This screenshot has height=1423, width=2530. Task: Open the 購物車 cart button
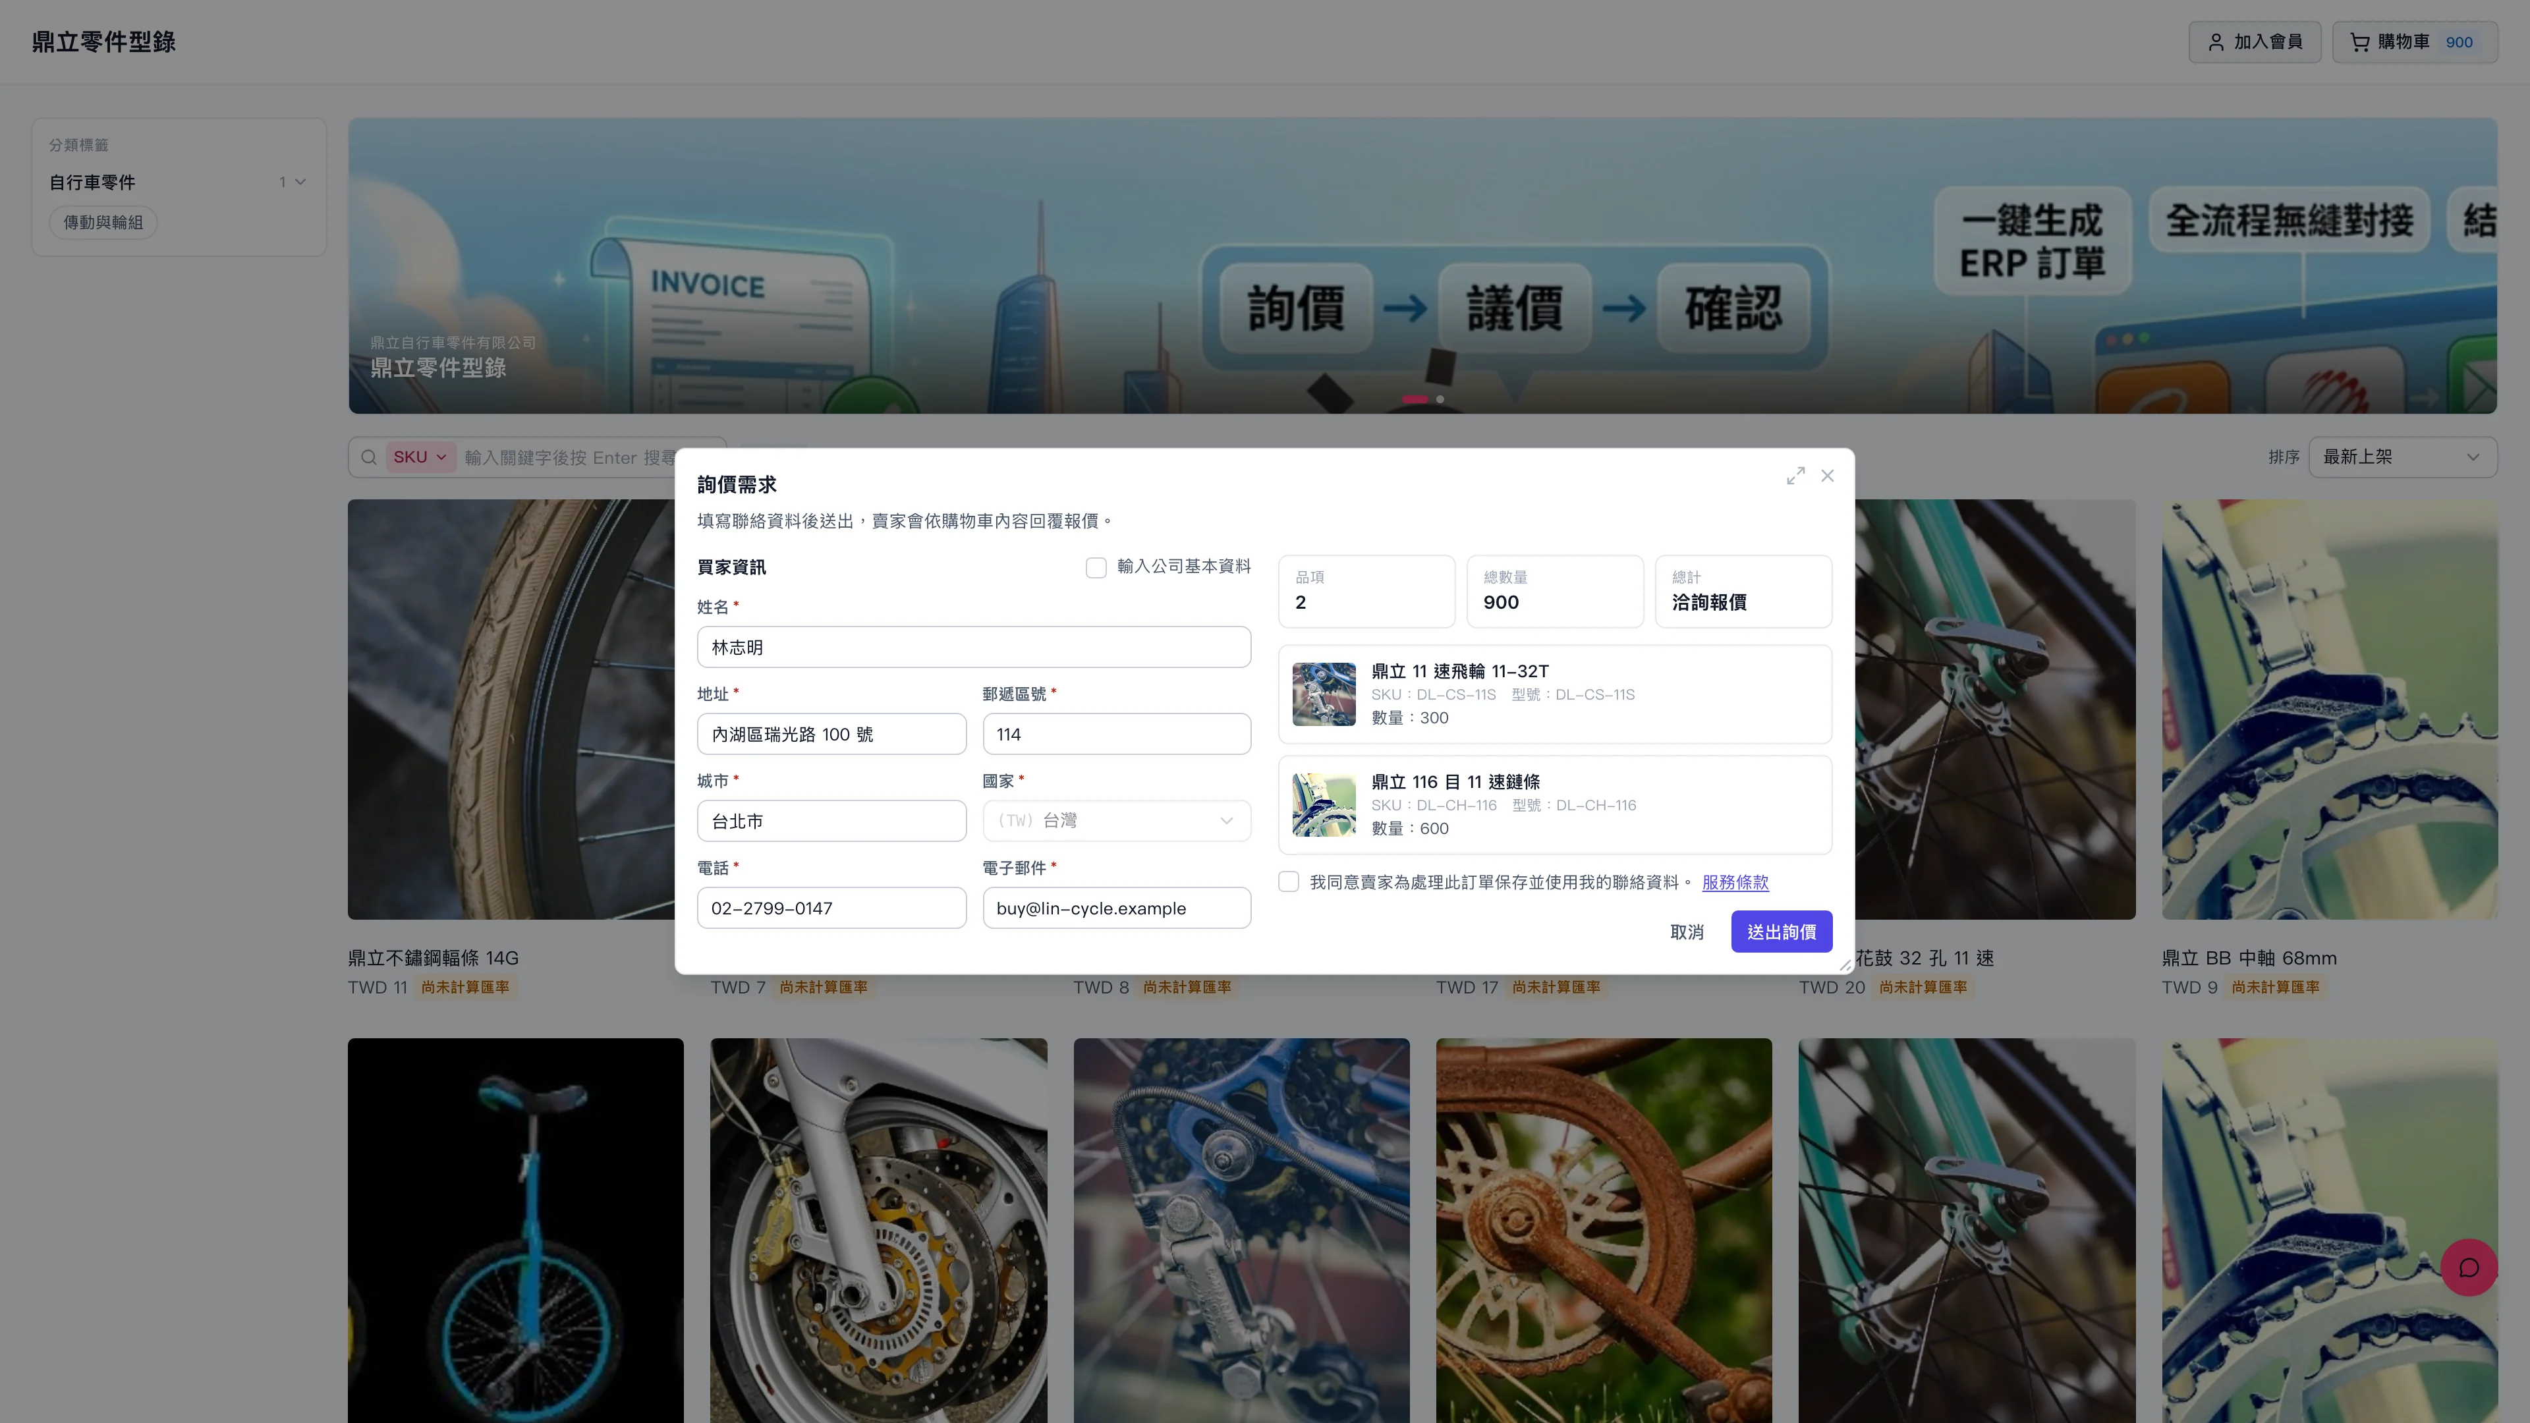(x=2414, y=42)
